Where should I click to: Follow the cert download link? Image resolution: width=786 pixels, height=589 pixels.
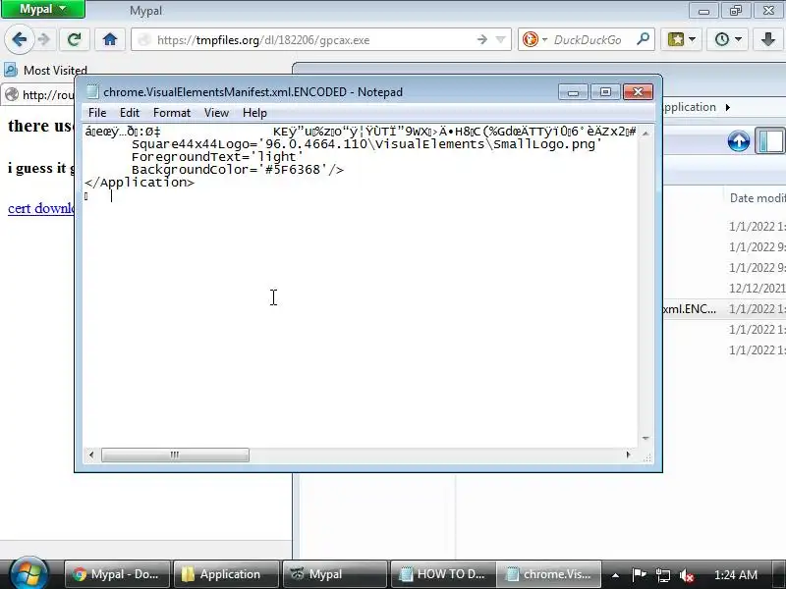coord(41,208)
